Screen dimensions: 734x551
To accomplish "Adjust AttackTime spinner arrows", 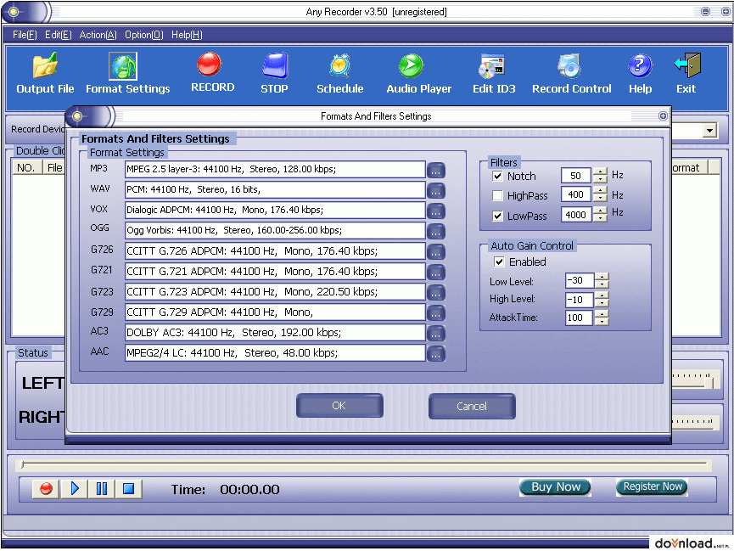I will (602, 318).
